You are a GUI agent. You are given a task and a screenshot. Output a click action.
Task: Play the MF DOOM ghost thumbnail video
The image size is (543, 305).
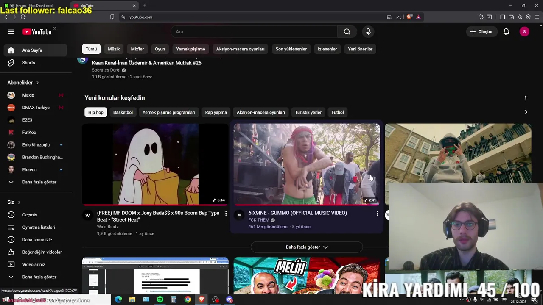click(x=155, y=164)
